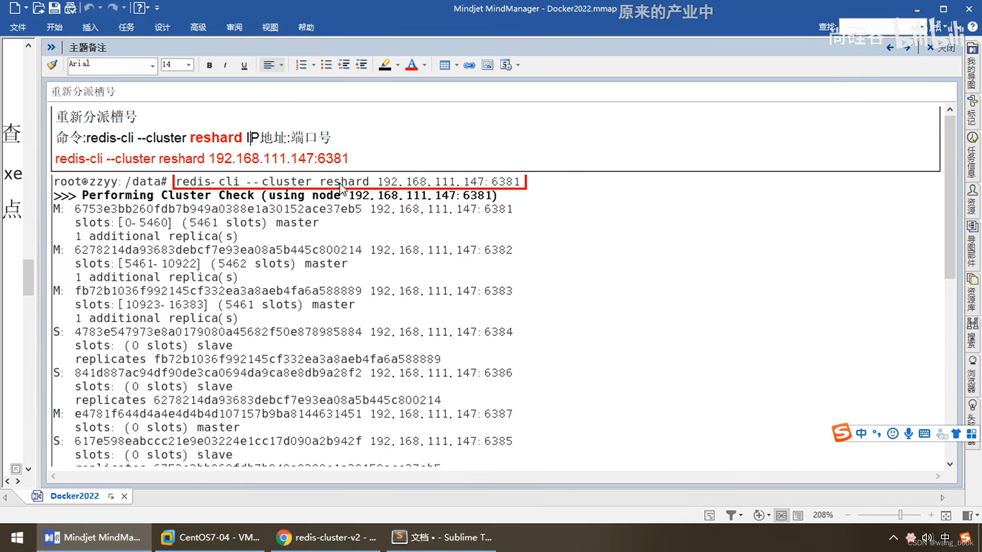This screenshot has width=982, height=552.
Task: Click the notes vertical scrollbar down arrow
Action: (x=950, y=464)
